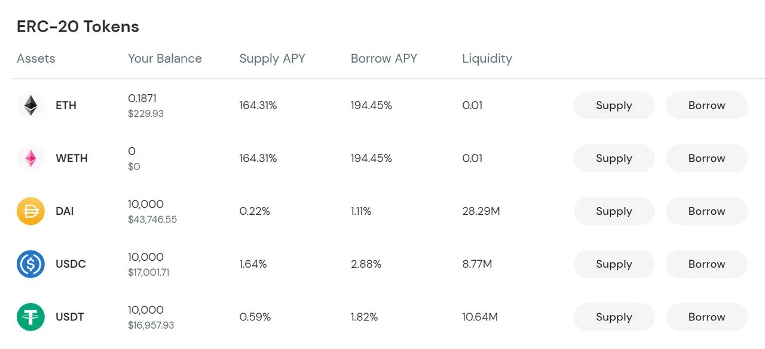Select the Your Balance column header
This screenshot has height=349, width=765.
[x=165, y=58]
